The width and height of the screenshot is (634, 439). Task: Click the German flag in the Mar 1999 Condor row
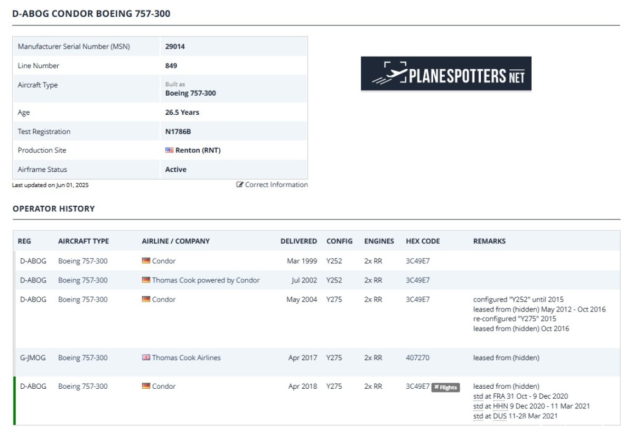coord(146,261)
